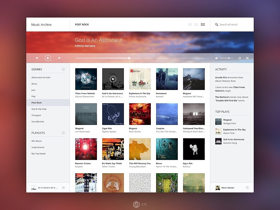
Task: Switch to grid view
Action: tap(203, 24)
